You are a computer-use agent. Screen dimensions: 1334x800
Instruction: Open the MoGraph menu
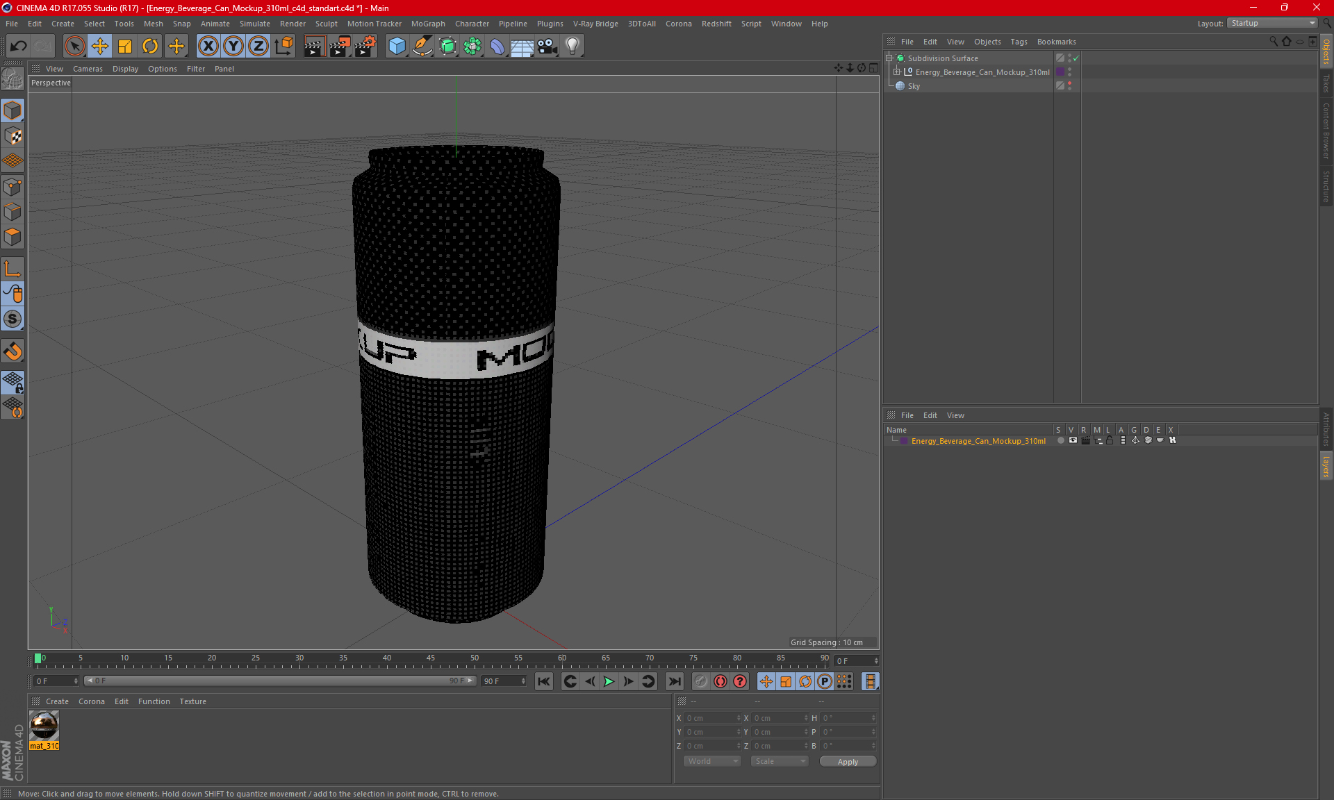pyautogui.click(x=428, y=24)
